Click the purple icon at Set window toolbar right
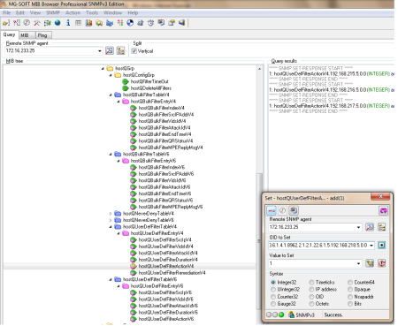Viewport: 398px width, 326px height. [383, 210]
